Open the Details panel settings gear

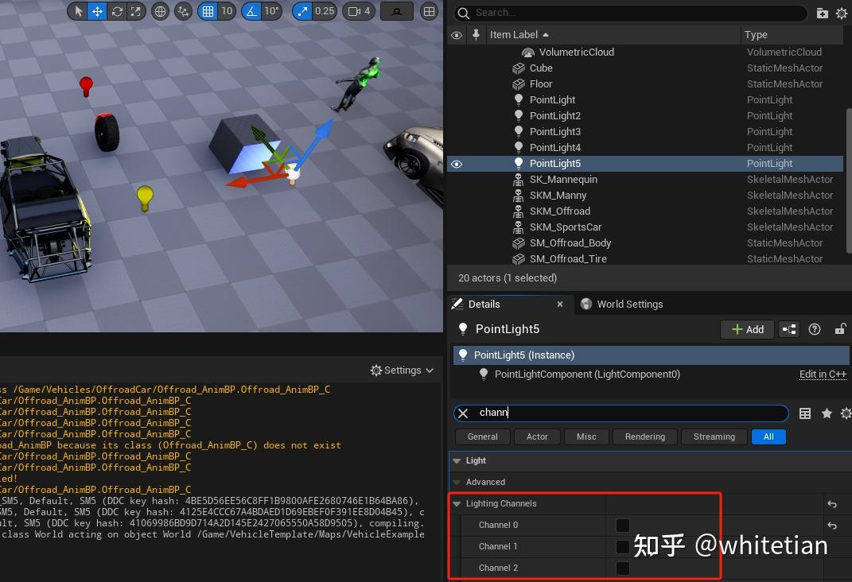click(846, 413)
